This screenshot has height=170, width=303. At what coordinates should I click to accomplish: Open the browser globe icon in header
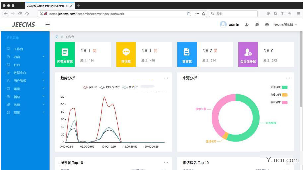tap(257, 25)
